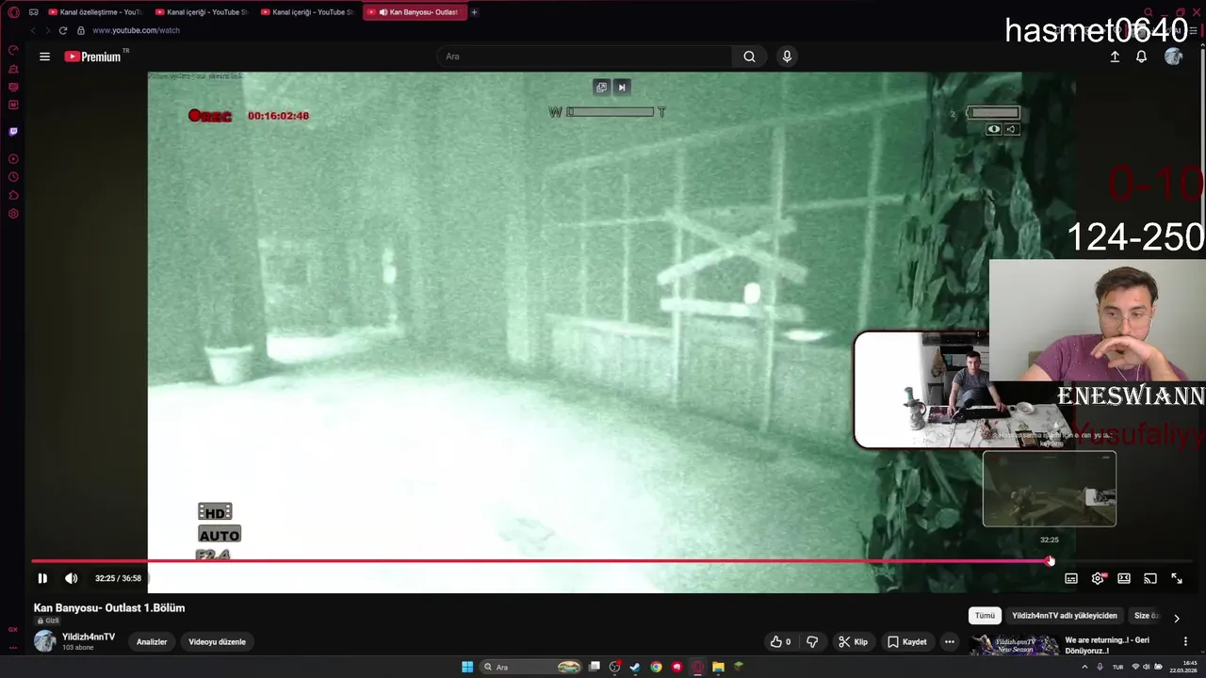Screen dimensions: 1206x678
Task: Open a new browser tab
Action: point(474,12)
